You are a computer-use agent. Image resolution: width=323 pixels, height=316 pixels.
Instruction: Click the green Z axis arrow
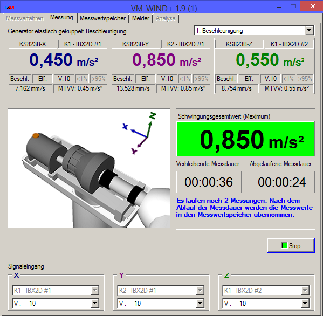coord(149,129)
